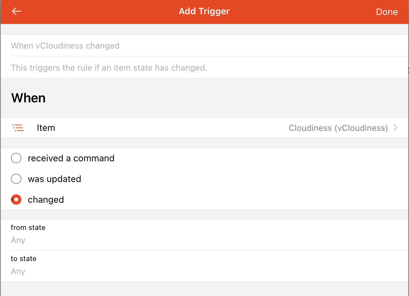Click the 'from state' field label
409x296 pixels.
point(28,228)
